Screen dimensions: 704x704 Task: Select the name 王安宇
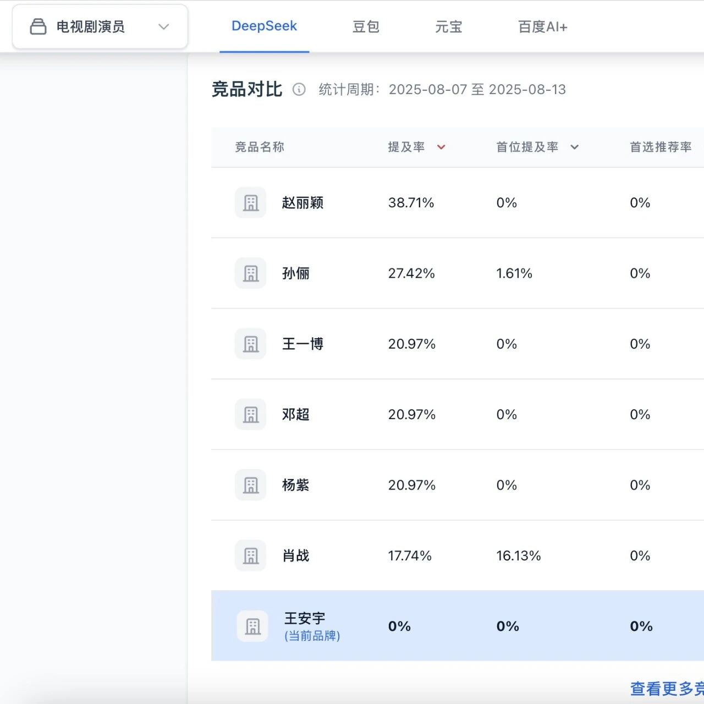pyautogui.click(x=305, y=618)
